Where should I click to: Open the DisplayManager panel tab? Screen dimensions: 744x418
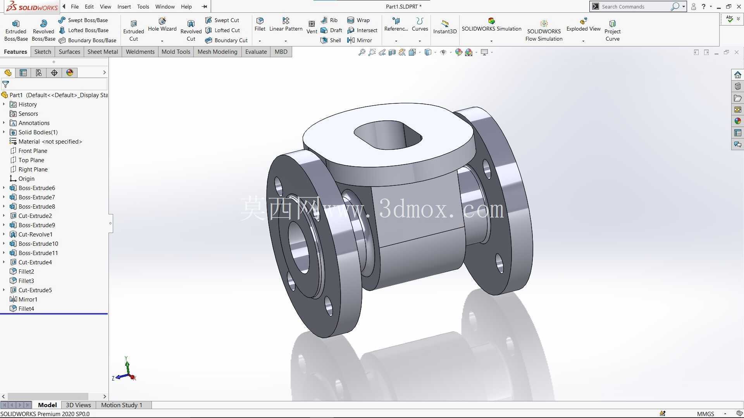pyautogui.click(x=70, y=73)
